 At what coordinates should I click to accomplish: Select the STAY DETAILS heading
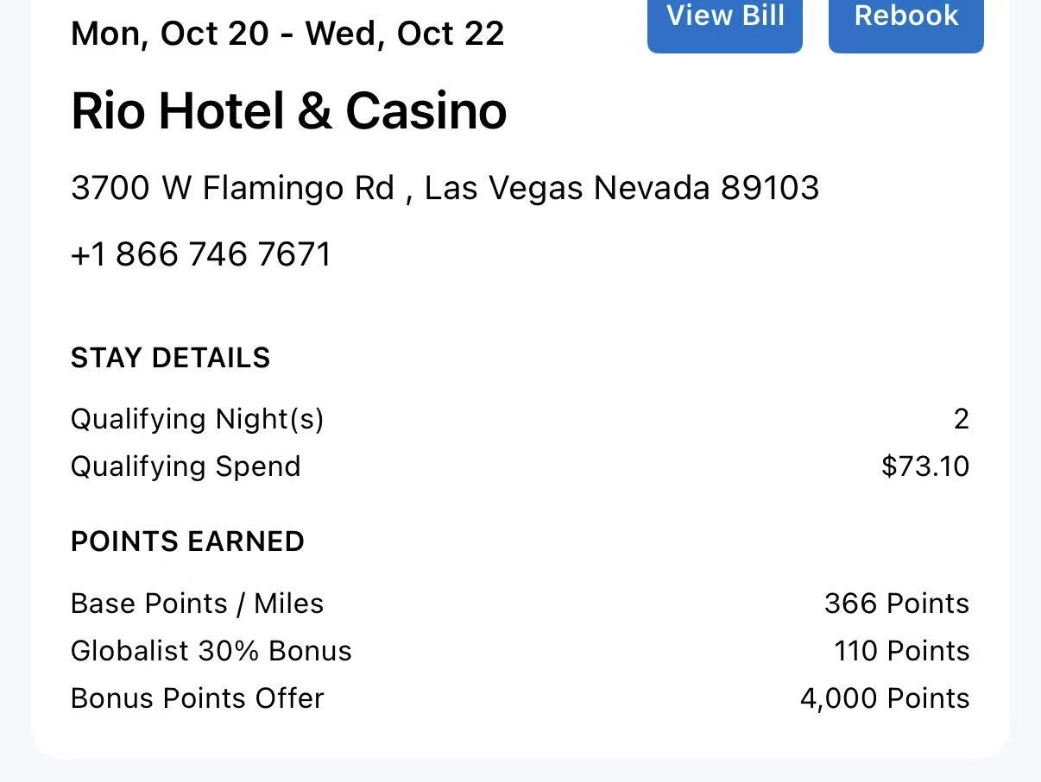coord(170,358)
